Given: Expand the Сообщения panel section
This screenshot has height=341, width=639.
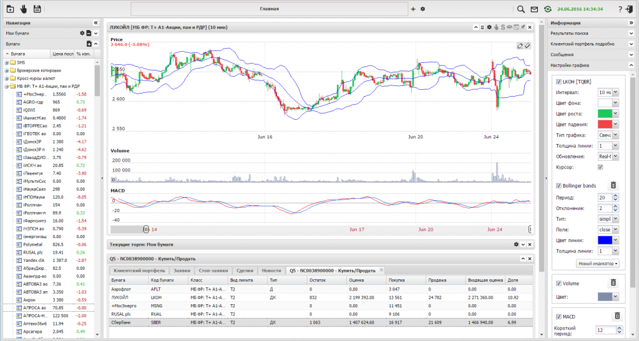Looking at the screenshot, I should [x=631, y=55].
